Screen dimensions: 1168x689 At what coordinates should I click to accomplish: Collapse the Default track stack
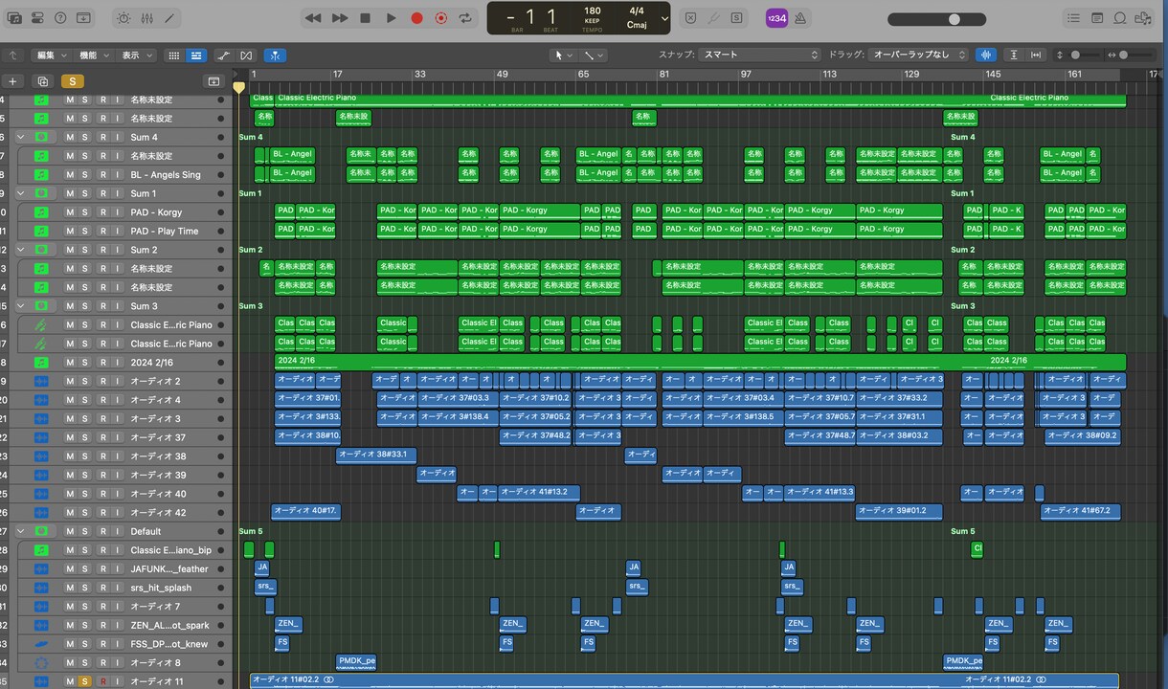[x=21, y=531]
